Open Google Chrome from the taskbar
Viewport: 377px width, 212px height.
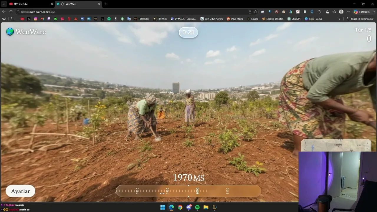click(x=180, y=207)
